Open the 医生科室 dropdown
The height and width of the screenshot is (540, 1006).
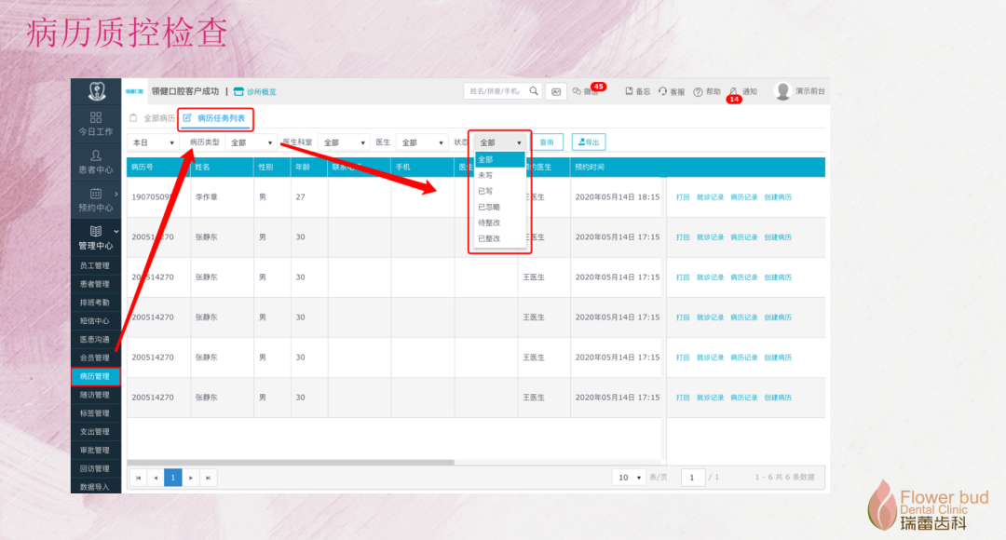tap(343, 142)
